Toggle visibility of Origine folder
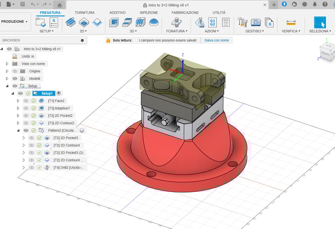The height and width of the screenshot is (229, 335). (15, 71)
